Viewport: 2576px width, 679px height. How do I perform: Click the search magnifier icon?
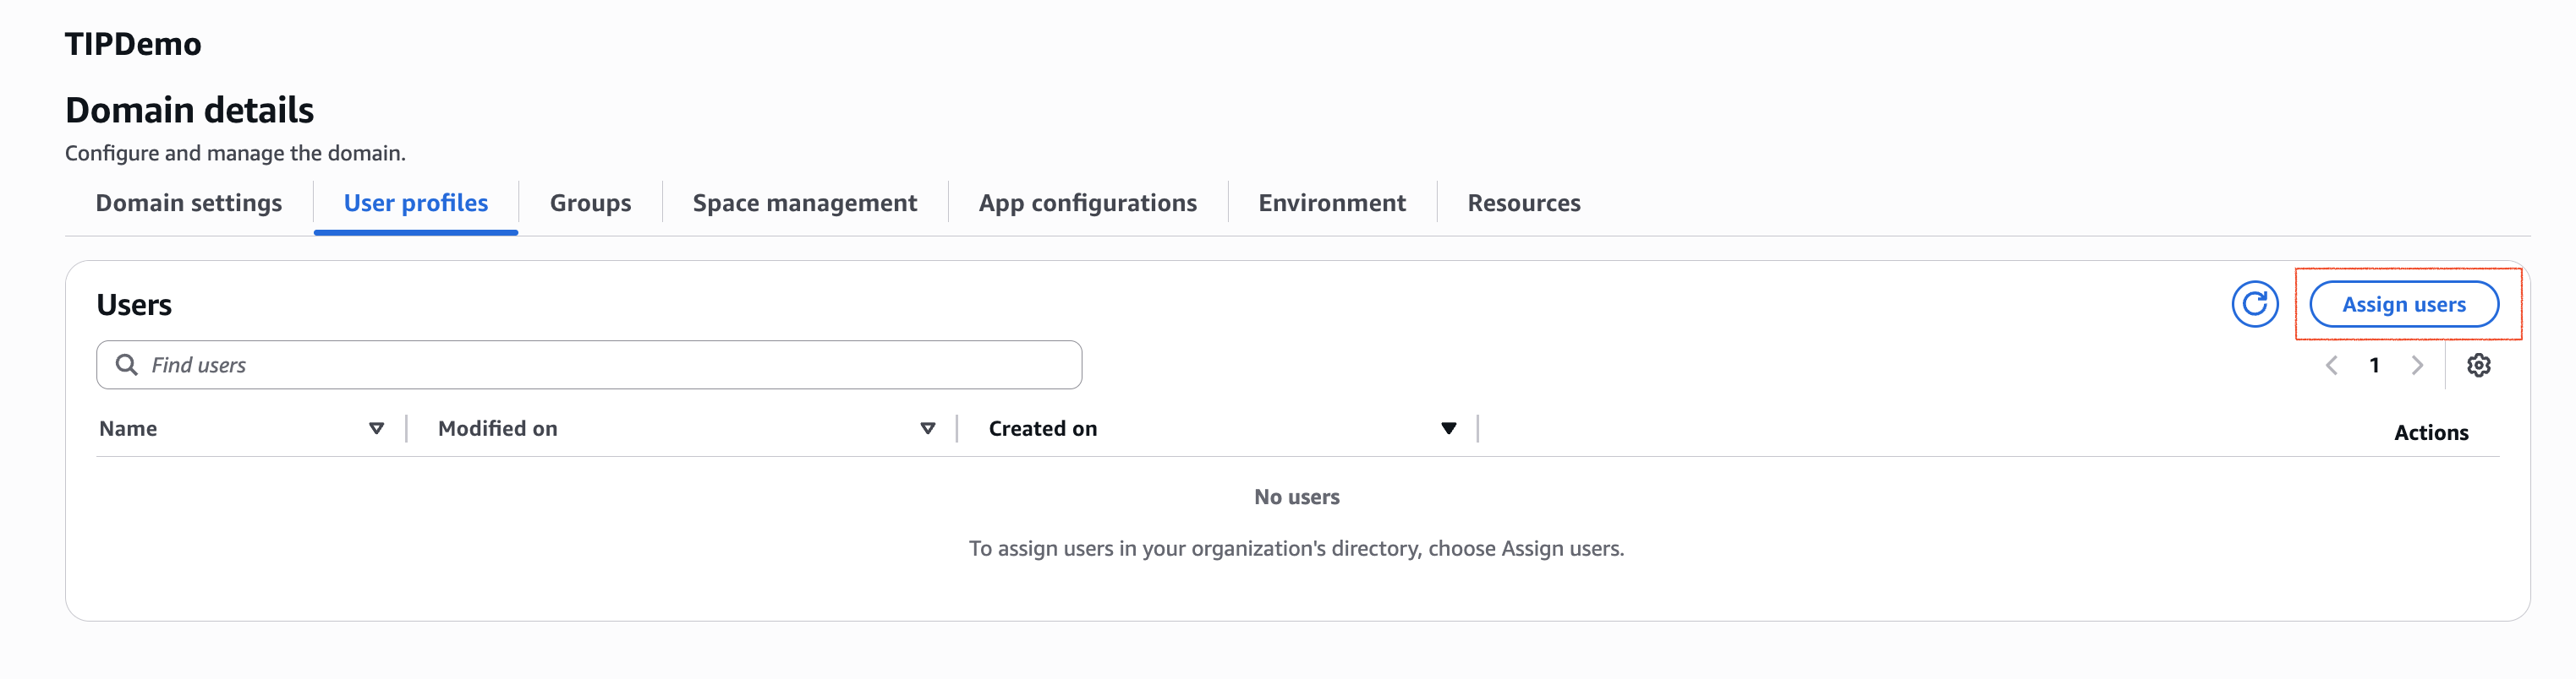(x=127, y=365)
